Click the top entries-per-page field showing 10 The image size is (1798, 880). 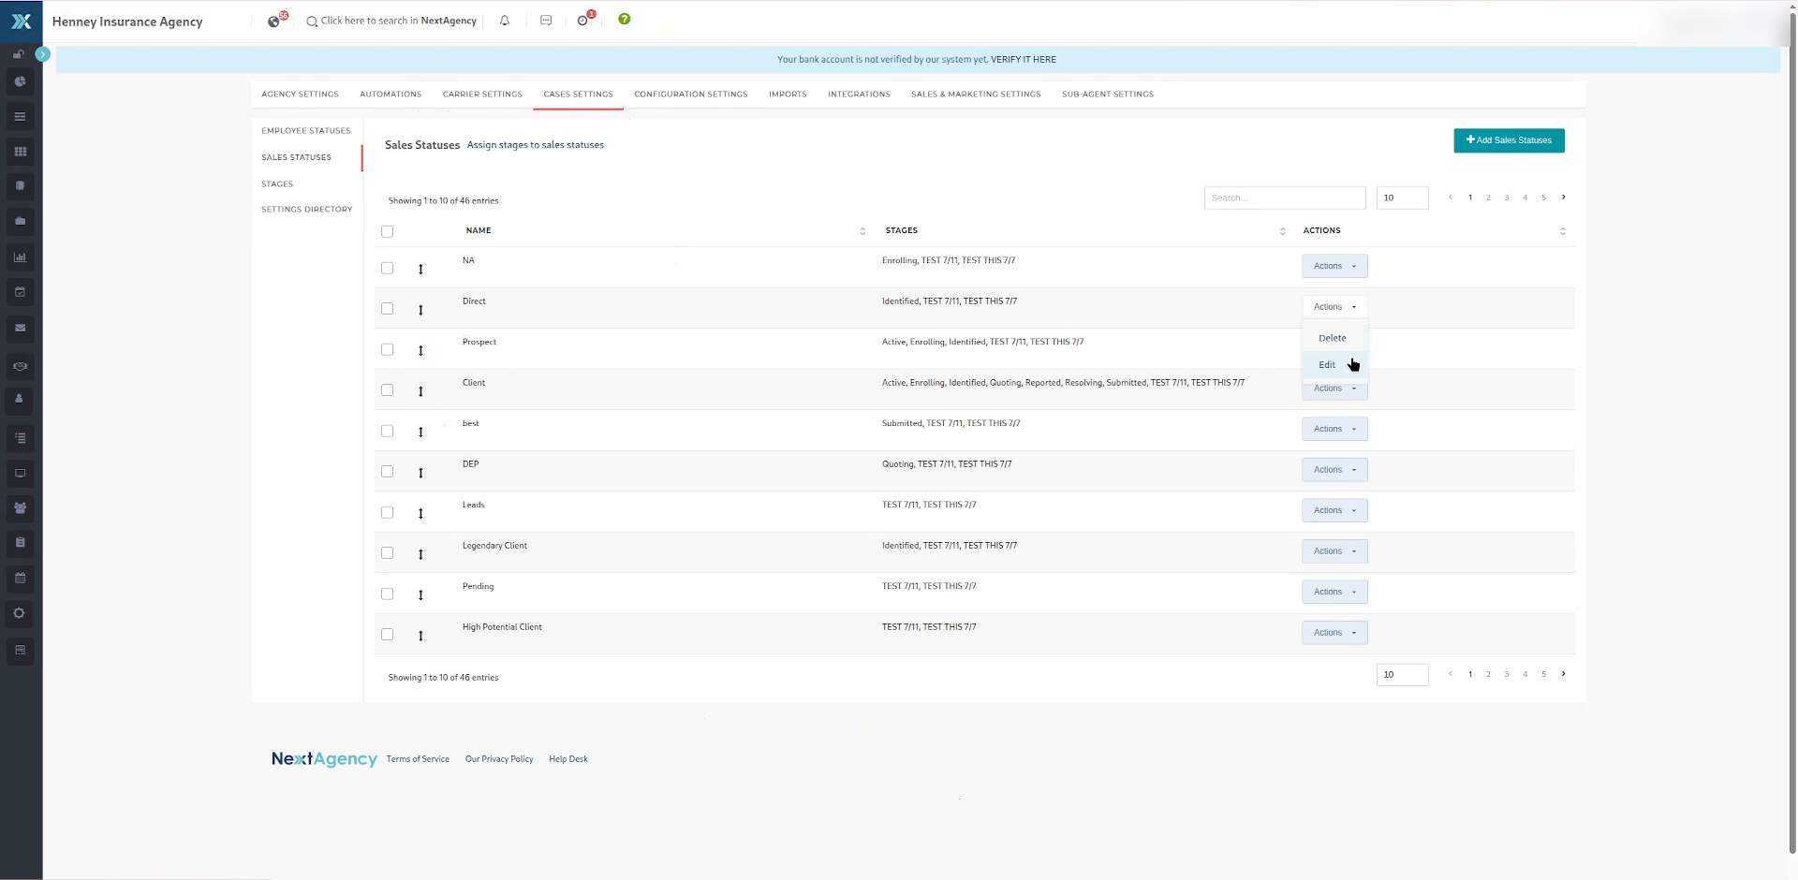[1402, 198]
